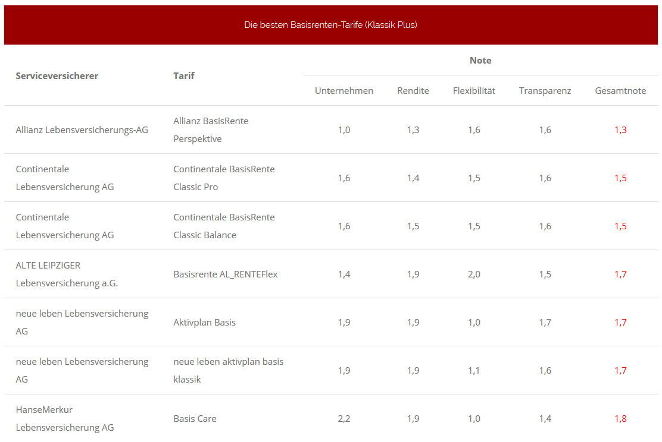Click Rendite 1,5 in the Classic Balance row
Image resolution: width=662 pixels, height=442 pixels.
(413, 226)
